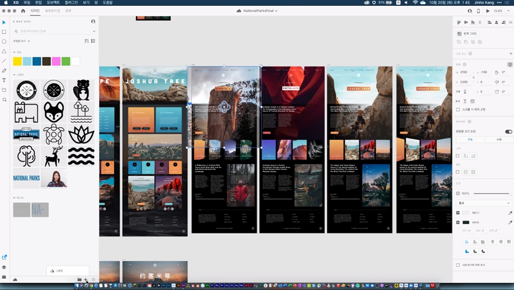The height and width of the screenshot is (290, 514).
Task: Select the Artboard tool
Action: [x=4, y=90]
